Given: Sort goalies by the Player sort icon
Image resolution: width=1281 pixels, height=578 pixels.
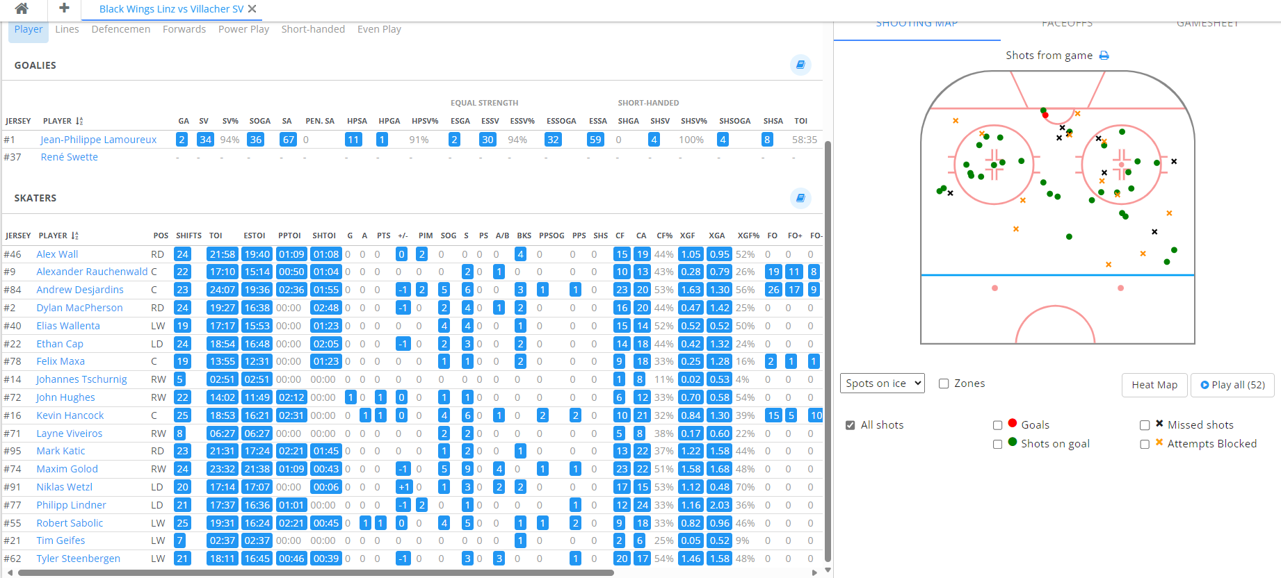Looking at the screenshot, I should (x=79, y=121).
